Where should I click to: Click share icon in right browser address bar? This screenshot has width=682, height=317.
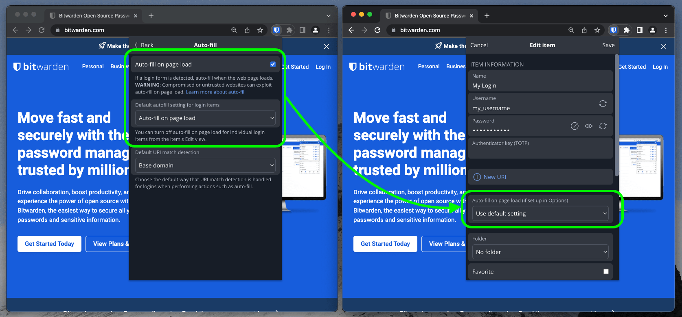[584, 30]
